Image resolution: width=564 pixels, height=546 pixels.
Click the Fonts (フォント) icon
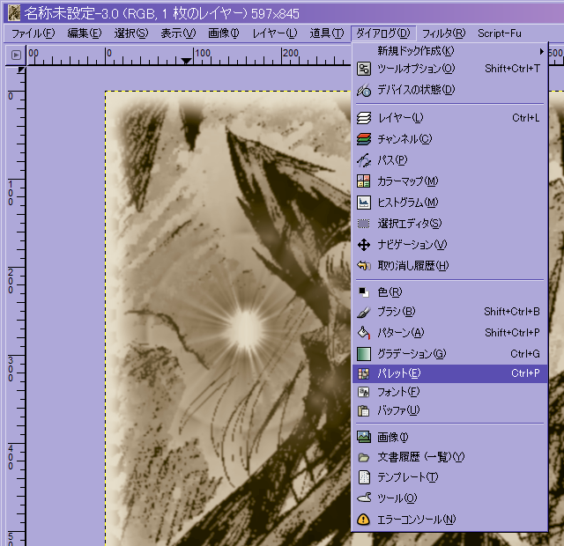coord(364,392)
